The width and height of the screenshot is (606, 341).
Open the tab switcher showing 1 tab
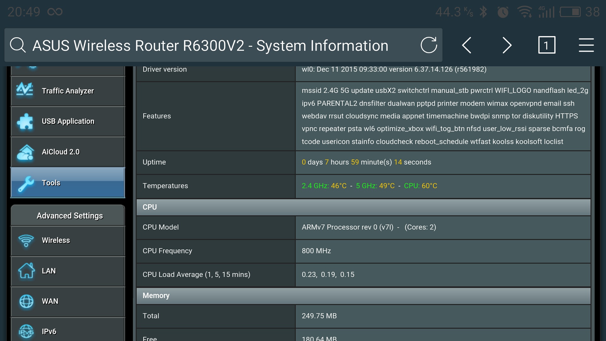pos(547,45)
